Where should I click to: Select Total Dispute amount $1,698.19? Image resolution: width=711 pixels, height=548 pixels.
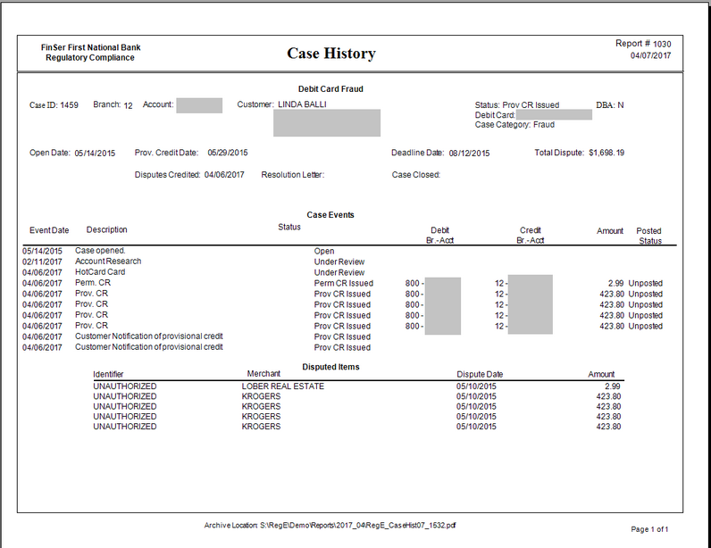[606, 153]
